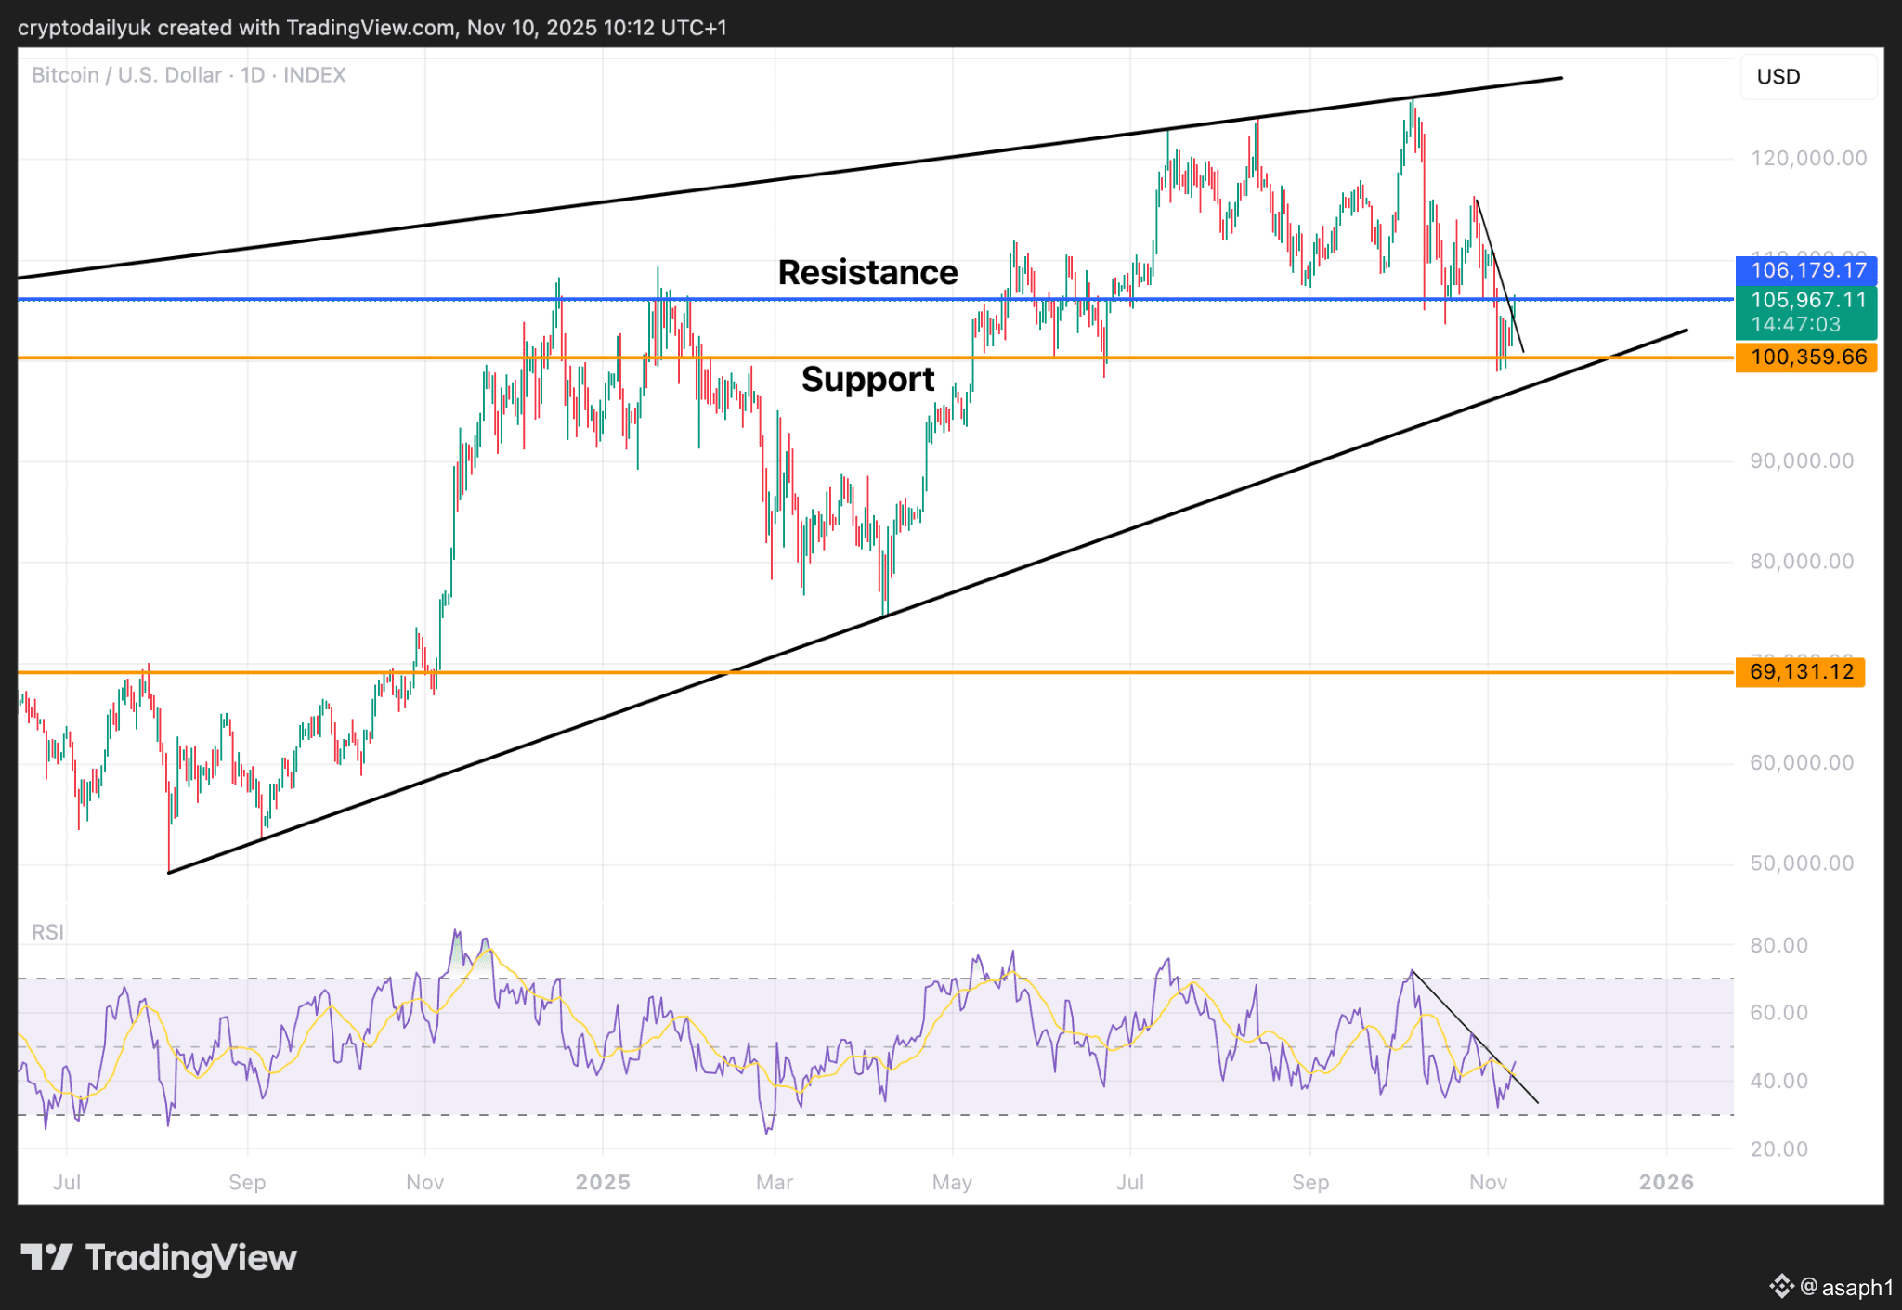The image size is (1902, 1310).
Task: Click the Binance icon beside @asaph1
Action: [x=1780, y=1286]
